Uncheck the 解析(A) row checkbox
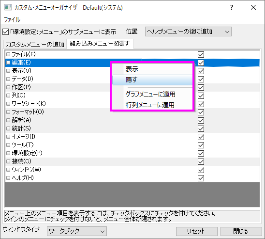 201,120
